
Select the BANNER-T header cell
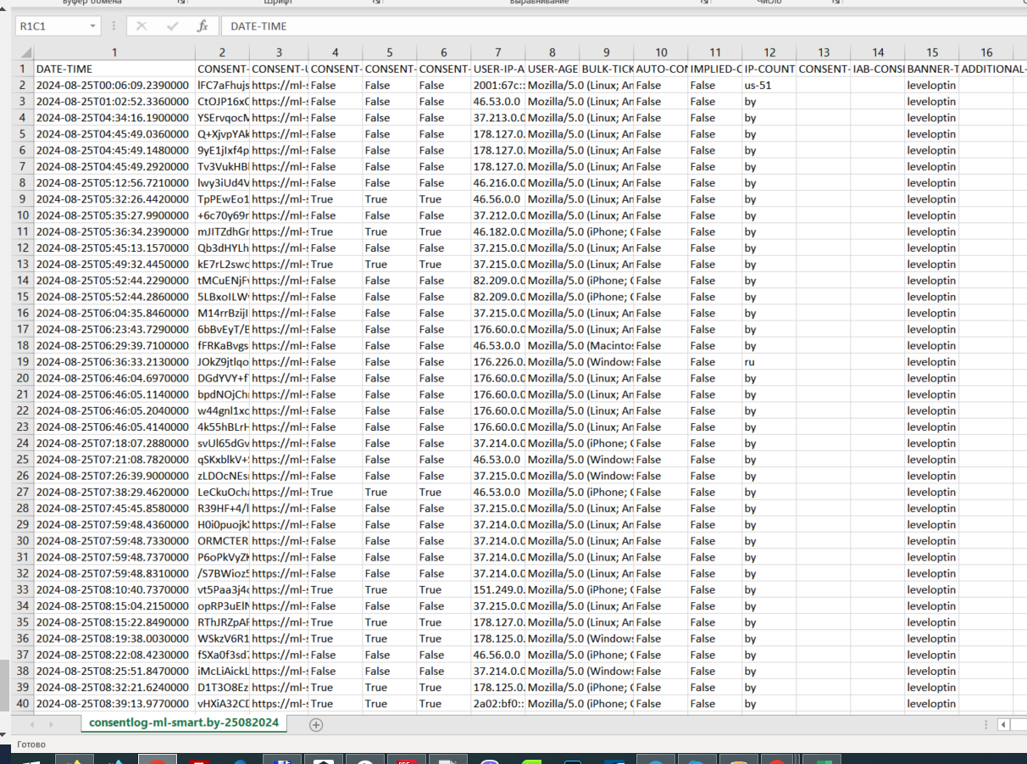(x=931, y=69)
